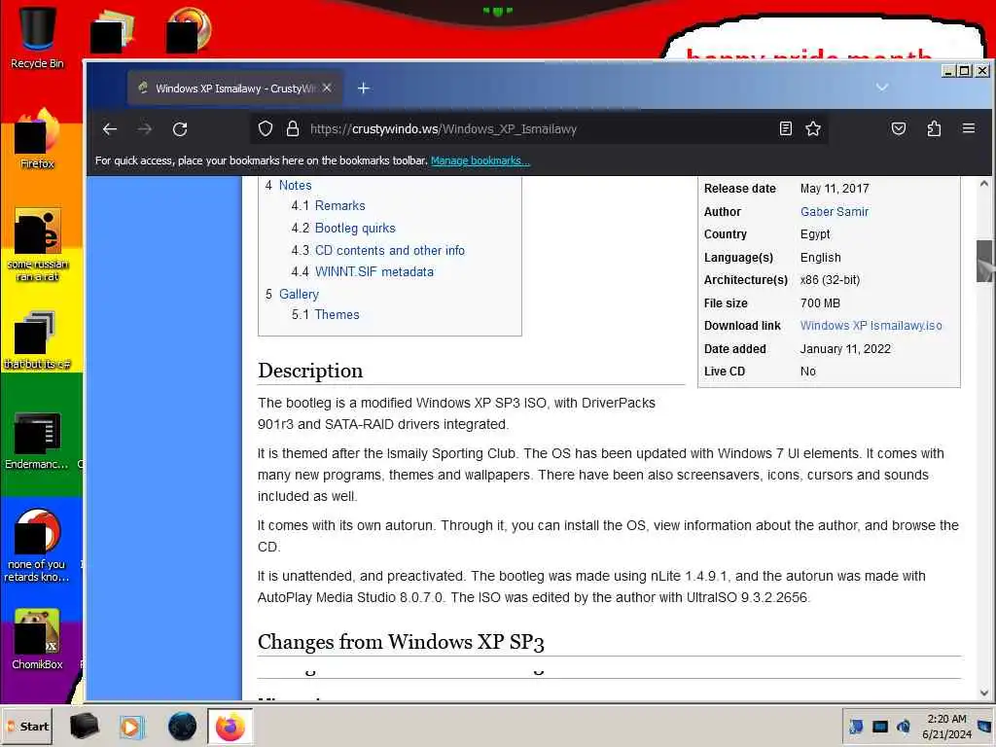Save page to Pocket icon
Viewport: 996px width, 747px height.
898,129
